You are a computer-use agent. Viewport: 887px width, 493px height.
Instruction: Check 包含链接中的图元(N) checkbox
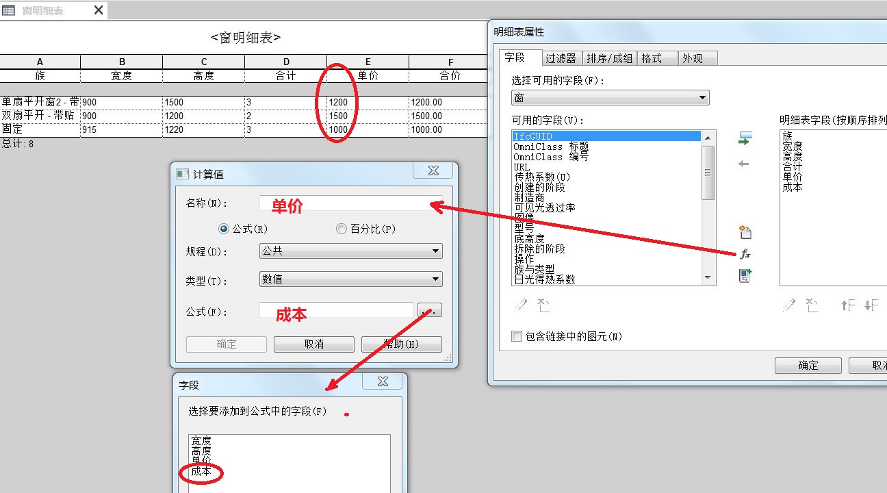pos(517,336)
